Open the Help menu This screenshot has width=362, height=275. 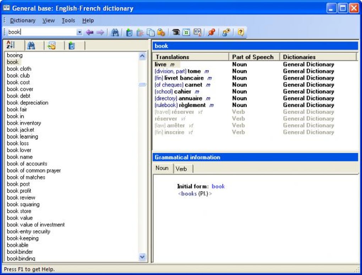point(88,21)
